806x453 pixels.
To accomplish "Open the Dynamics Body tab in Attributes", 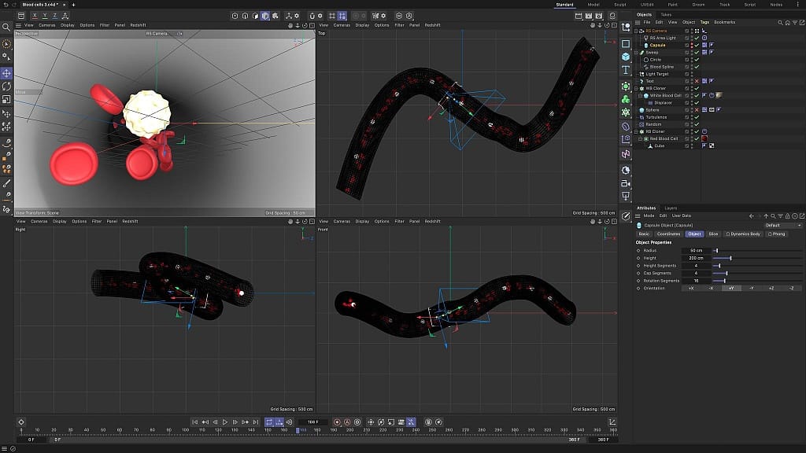I will tap(743, 234).
